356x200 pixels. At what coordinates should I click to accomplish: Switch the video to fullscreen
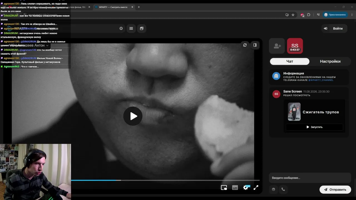point(256,188)
